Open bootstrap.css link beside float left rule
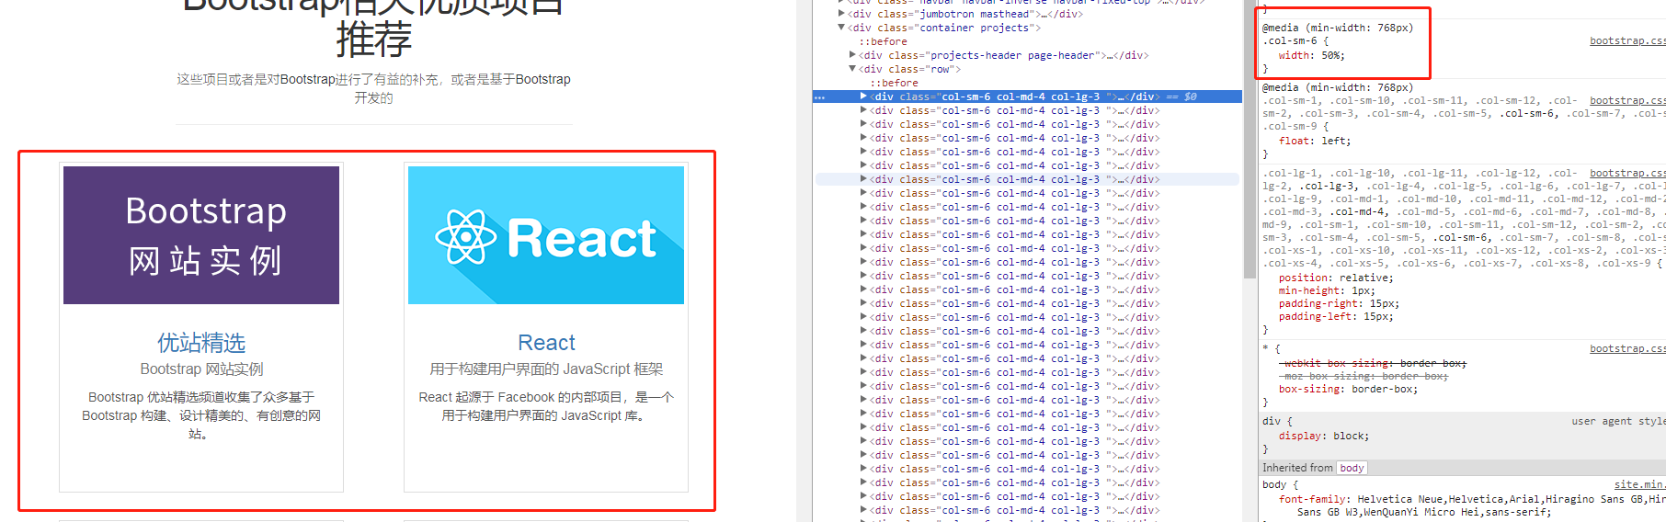1666x522 pixels. 1627,100
